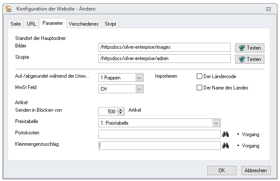Enable the Der Ländercode checkbox
This screenshot has height=181, width=280.
click(x=199, y=76)
